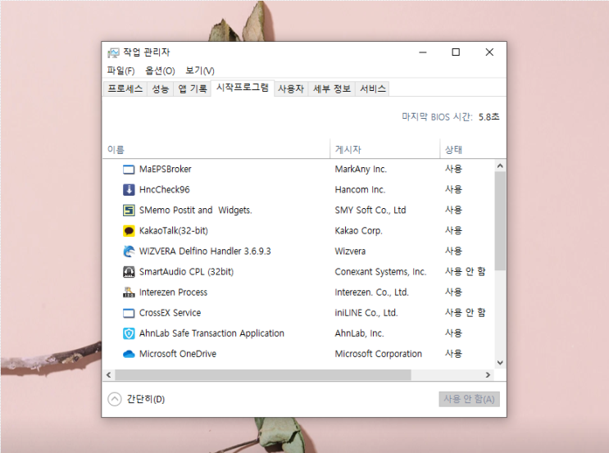The width and height of the screenshot is (609, 453).
Task: Click the 사용 안 함(A) button
Action: (469, 399)
